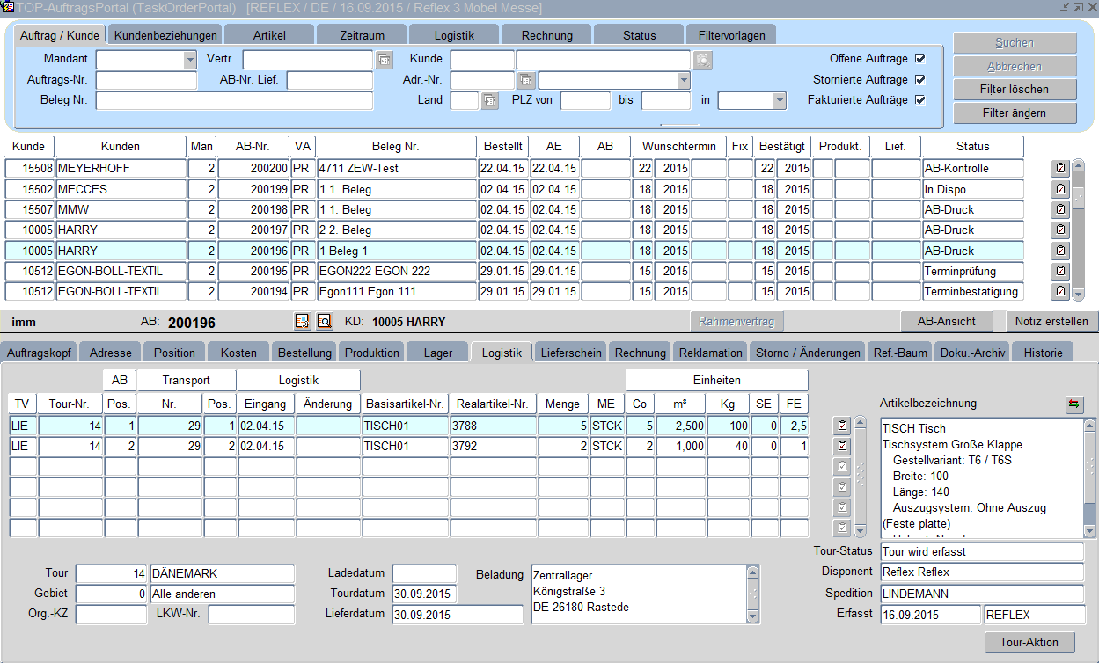Open the country lookup icon next to Land
Image resolution: width=1099 pixels, height=663 pixels.
[490, 101]
